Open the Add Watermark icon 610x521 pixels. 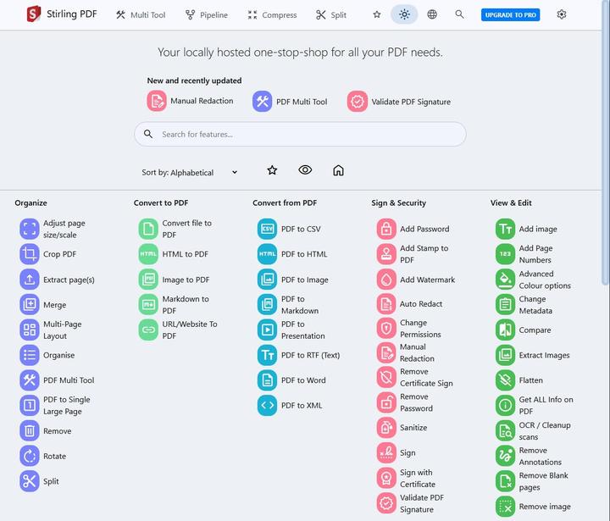coord(386,280)
